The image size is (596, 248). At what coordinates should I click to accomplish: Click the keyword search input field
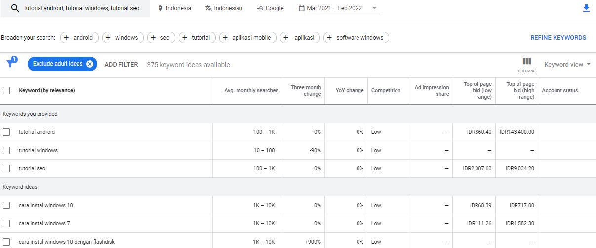(x=81, y=8)
